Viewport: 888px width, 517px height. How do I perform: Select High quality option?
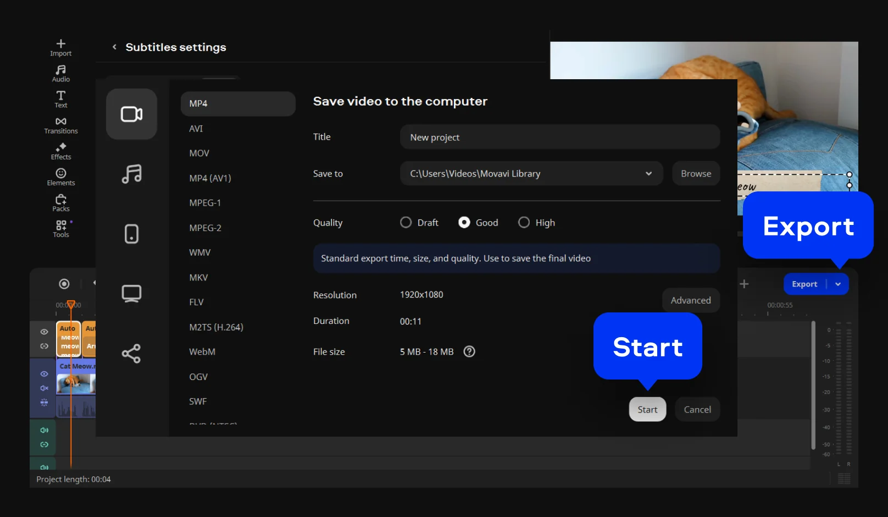[x=524, y=222]
